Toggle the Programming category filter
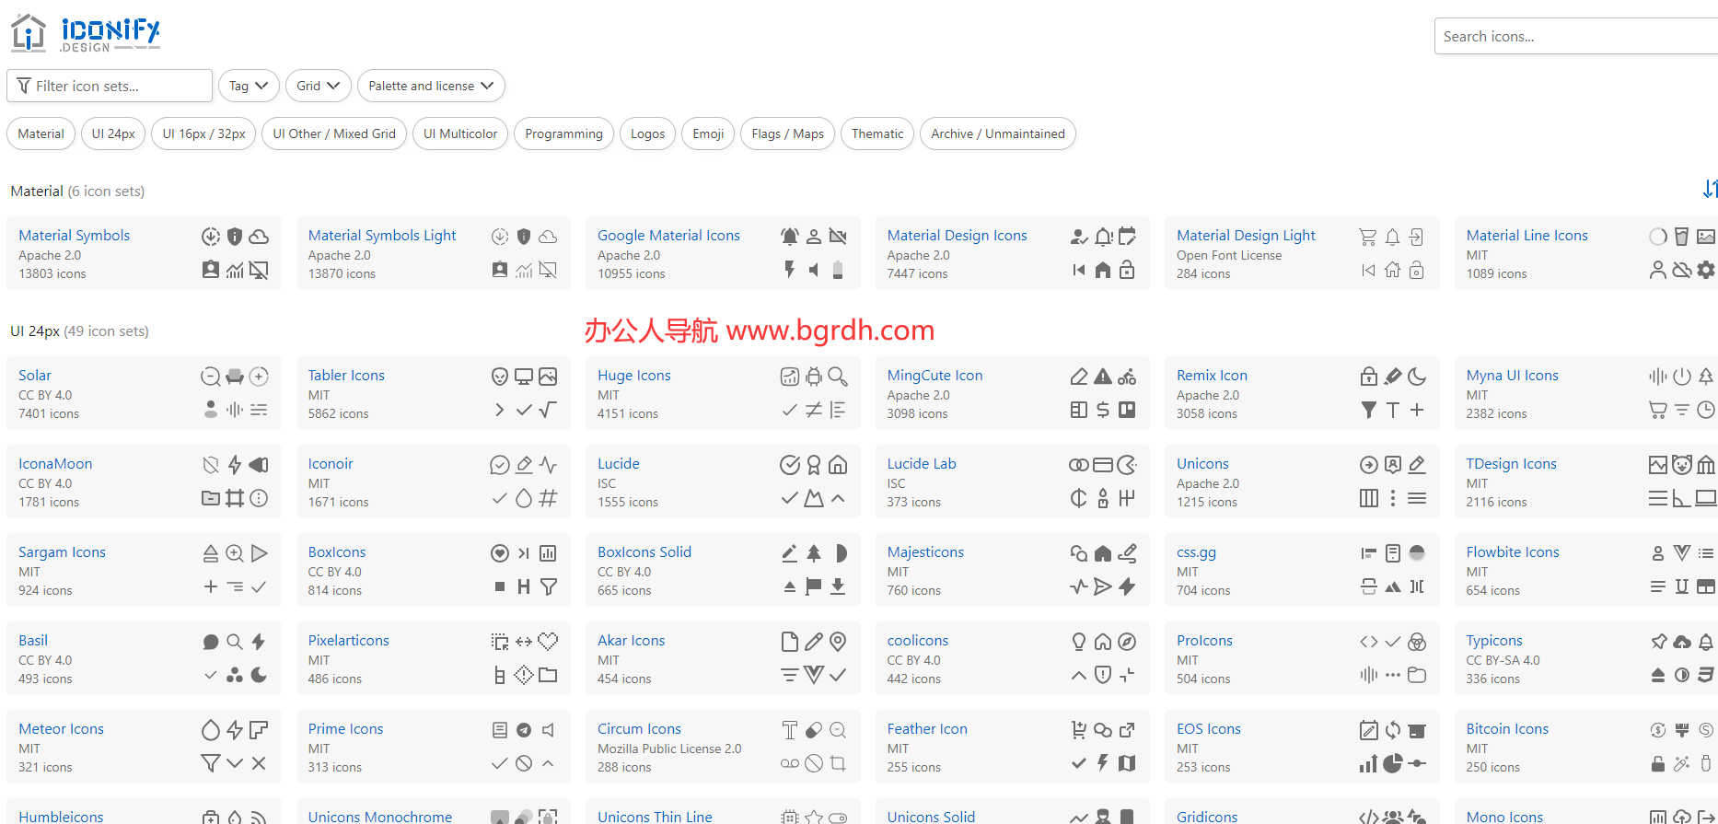The image size is (1718, 824). (563, 133)
